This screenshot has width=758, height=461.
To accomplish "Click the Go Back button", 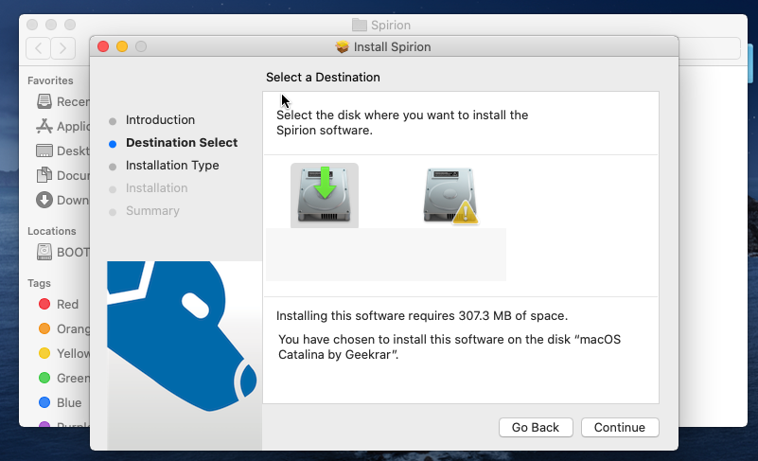I will click(x=536, y=427).
